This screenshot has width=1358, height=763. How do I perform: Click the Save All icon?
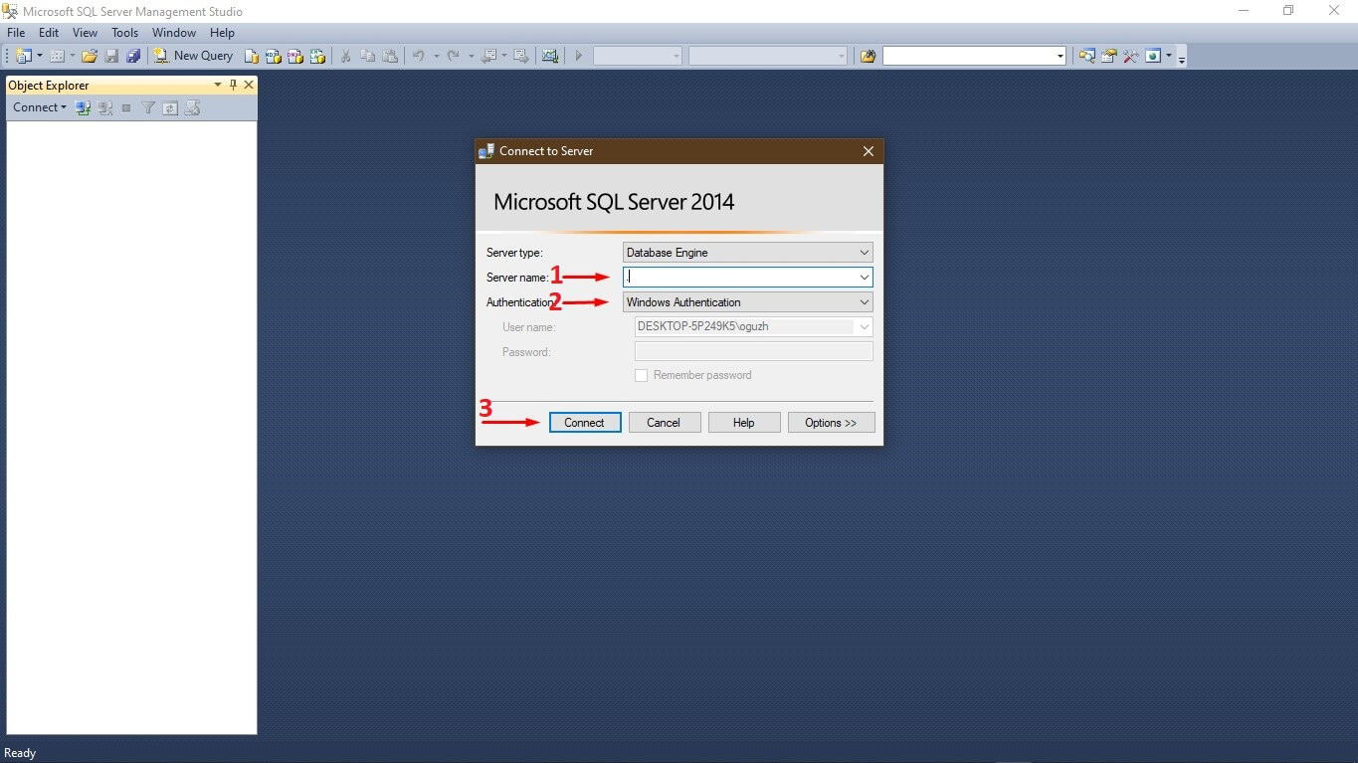(133, 56)
